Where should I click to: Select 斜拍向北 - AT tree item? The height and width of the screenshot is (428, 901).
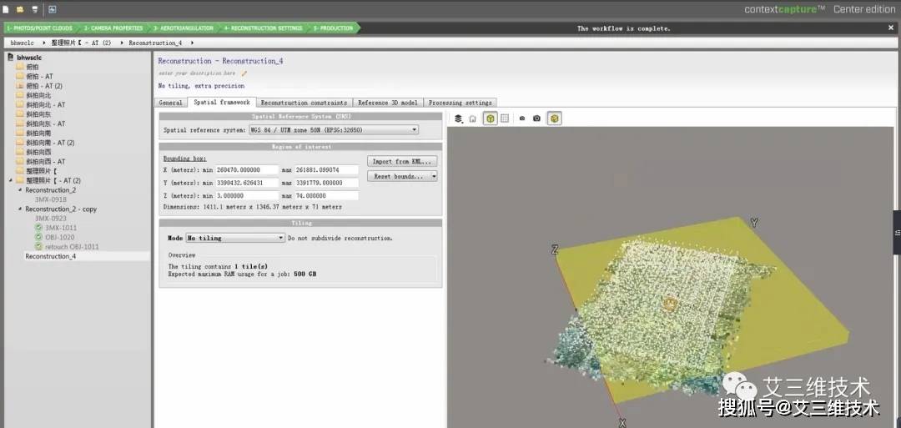point(45,104)
